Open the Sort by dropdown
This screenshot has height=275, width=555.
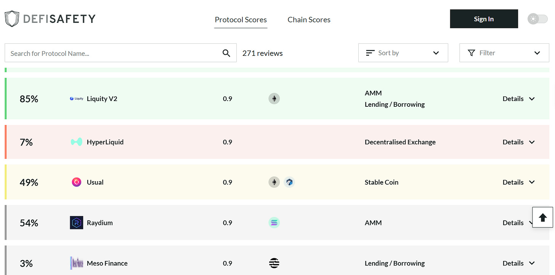pos(403,53)
